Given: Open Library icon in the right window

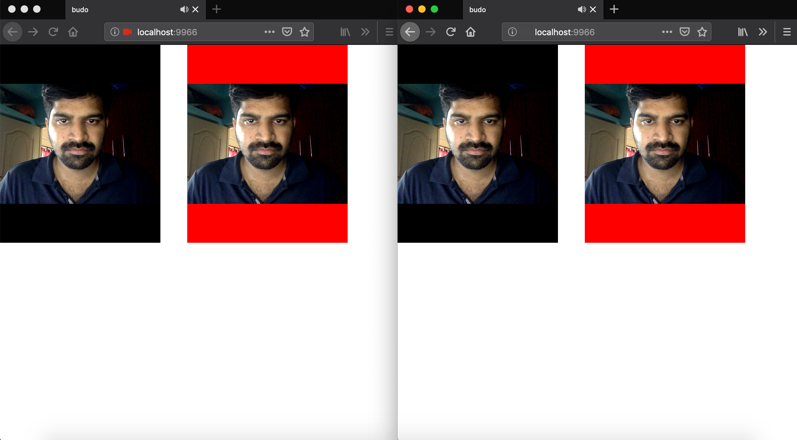Looking at the screenshot, I should (743, 32).
